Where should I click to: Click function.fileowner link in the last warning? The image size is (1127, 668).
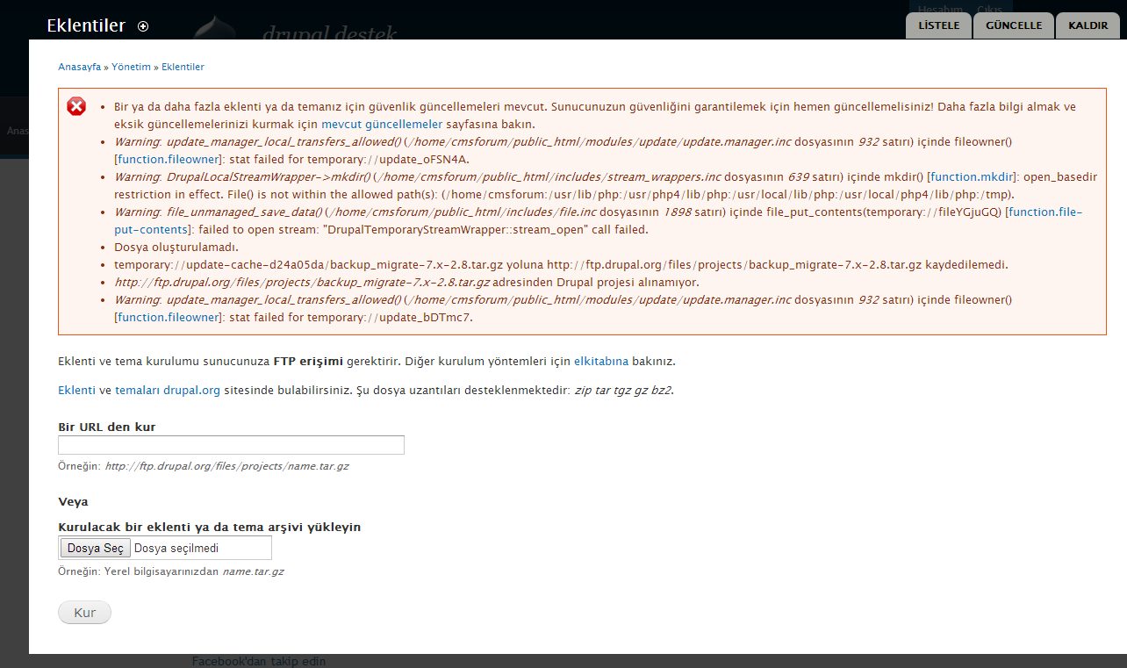[169, 317]
